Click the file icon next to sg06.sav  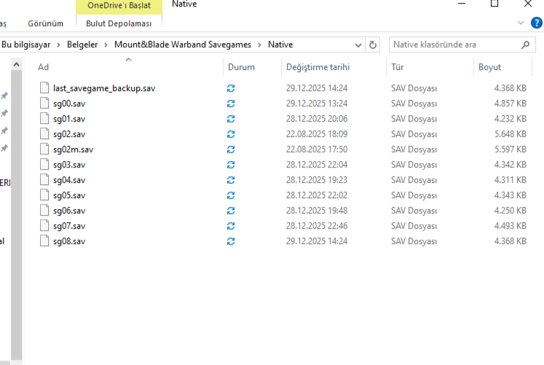click(x=44, y=210)
